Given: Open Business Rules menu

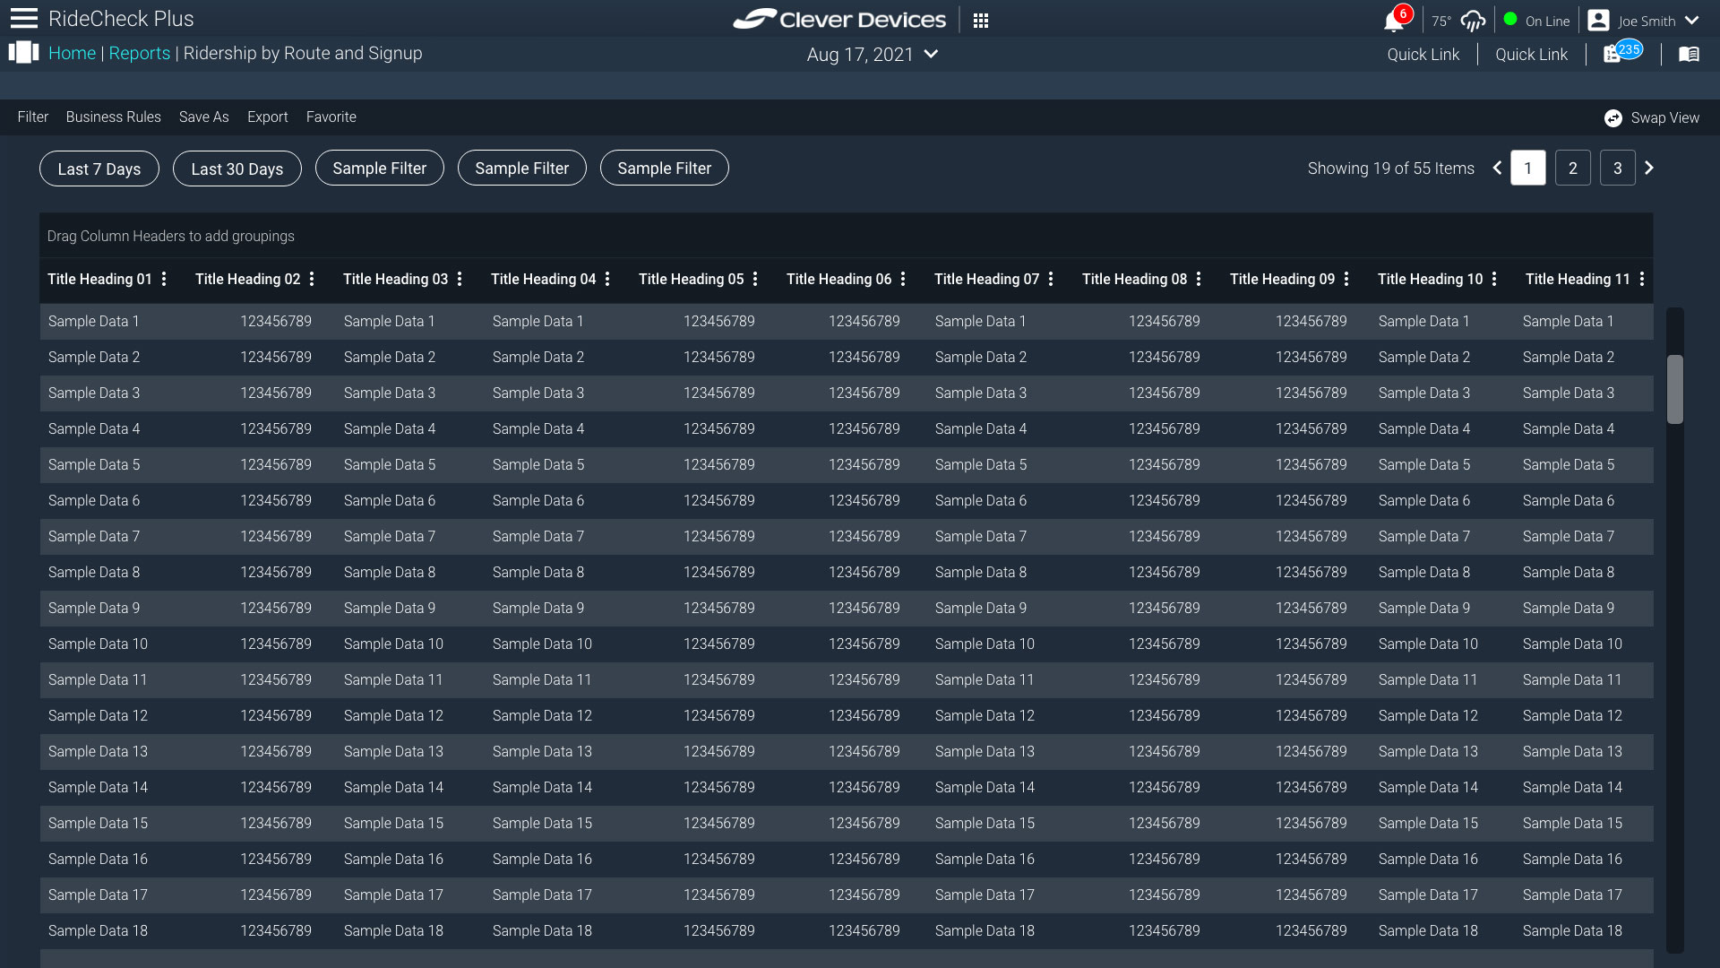Looking at the screenshot, I should point(114,117).
